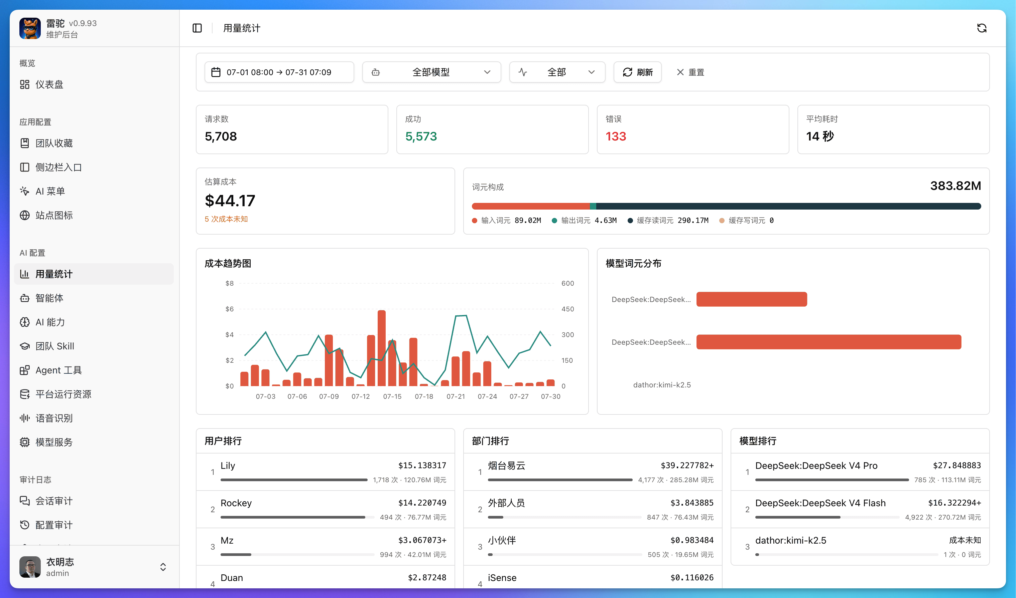Click the 383.82M total tokens value

(956, 186)
